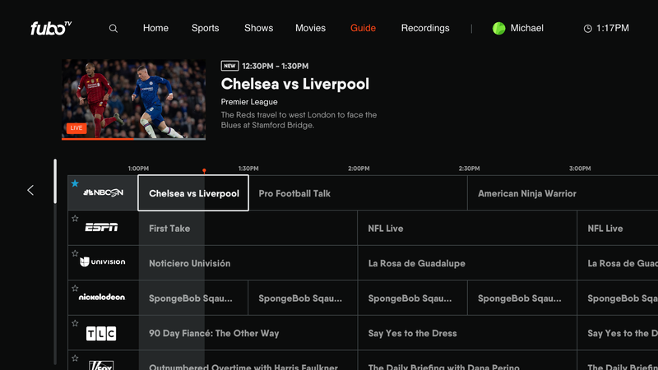
Task: Unfavorite NBCSN with the blue star
Action: [75, 183]
